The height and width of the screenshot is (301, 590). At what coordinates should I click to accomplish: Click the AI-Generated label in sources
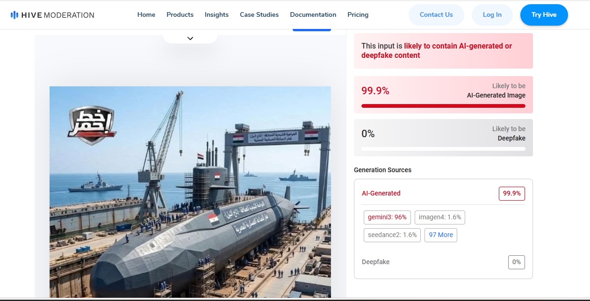[381, 193]
